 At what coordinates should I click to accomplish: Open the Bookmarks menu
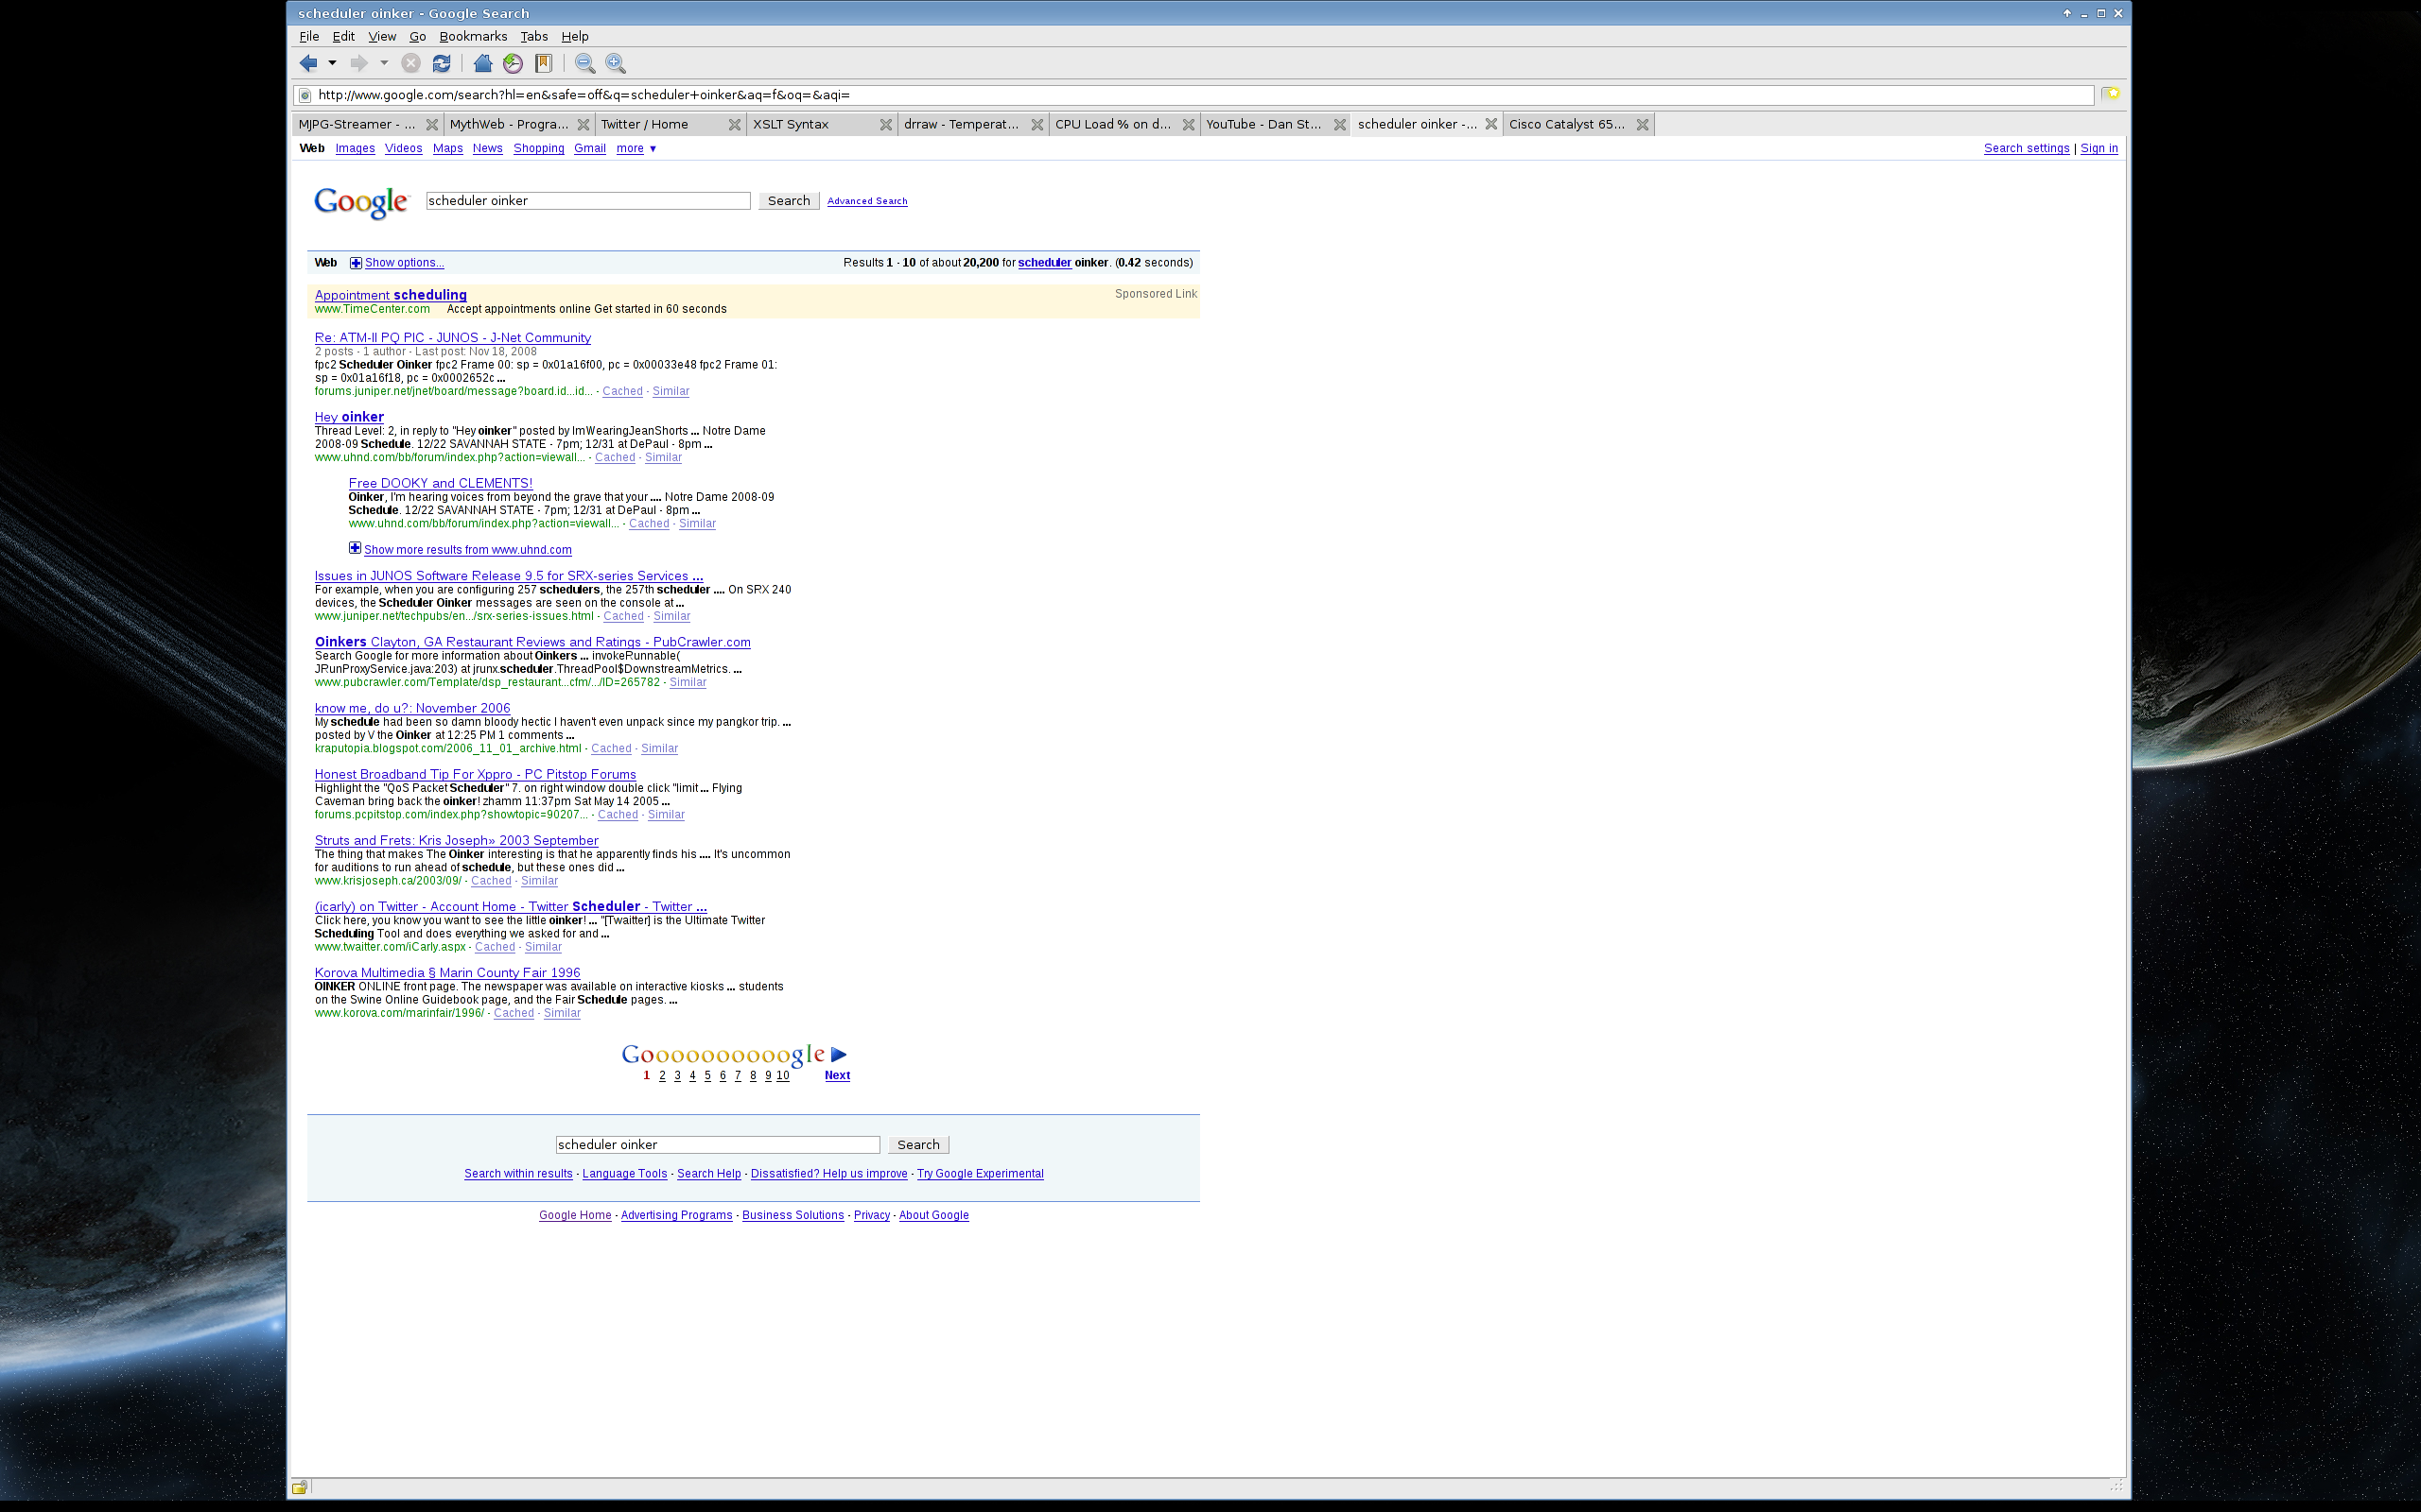coord(472,36)
